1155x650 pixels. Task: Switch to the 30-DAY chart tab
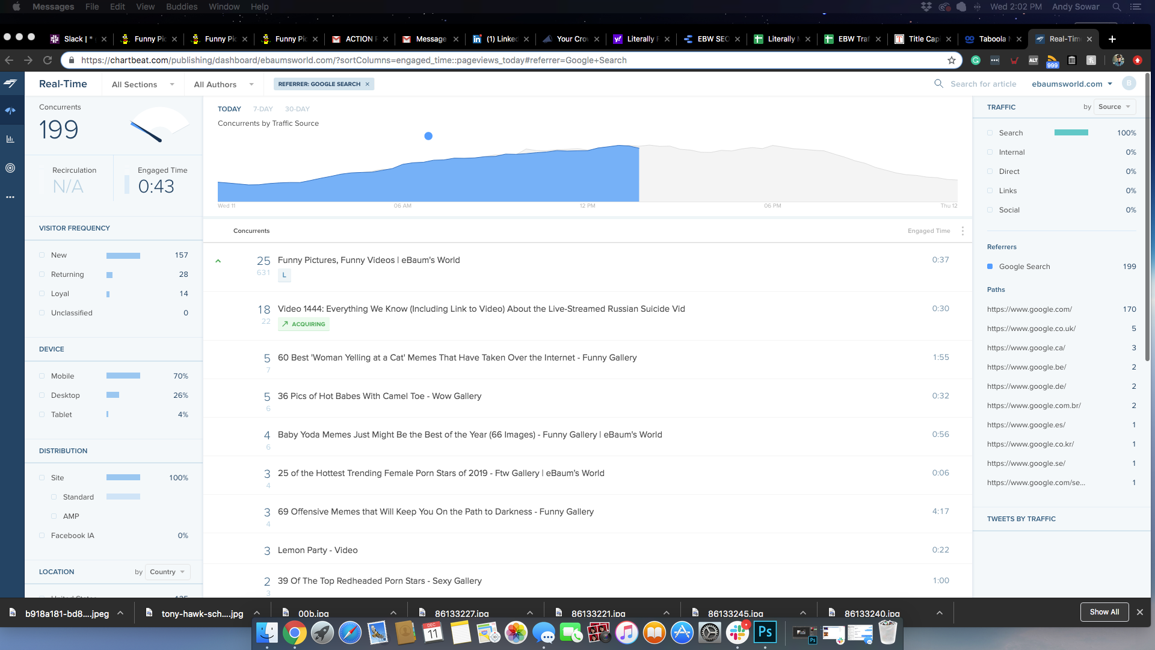[297, 109]
